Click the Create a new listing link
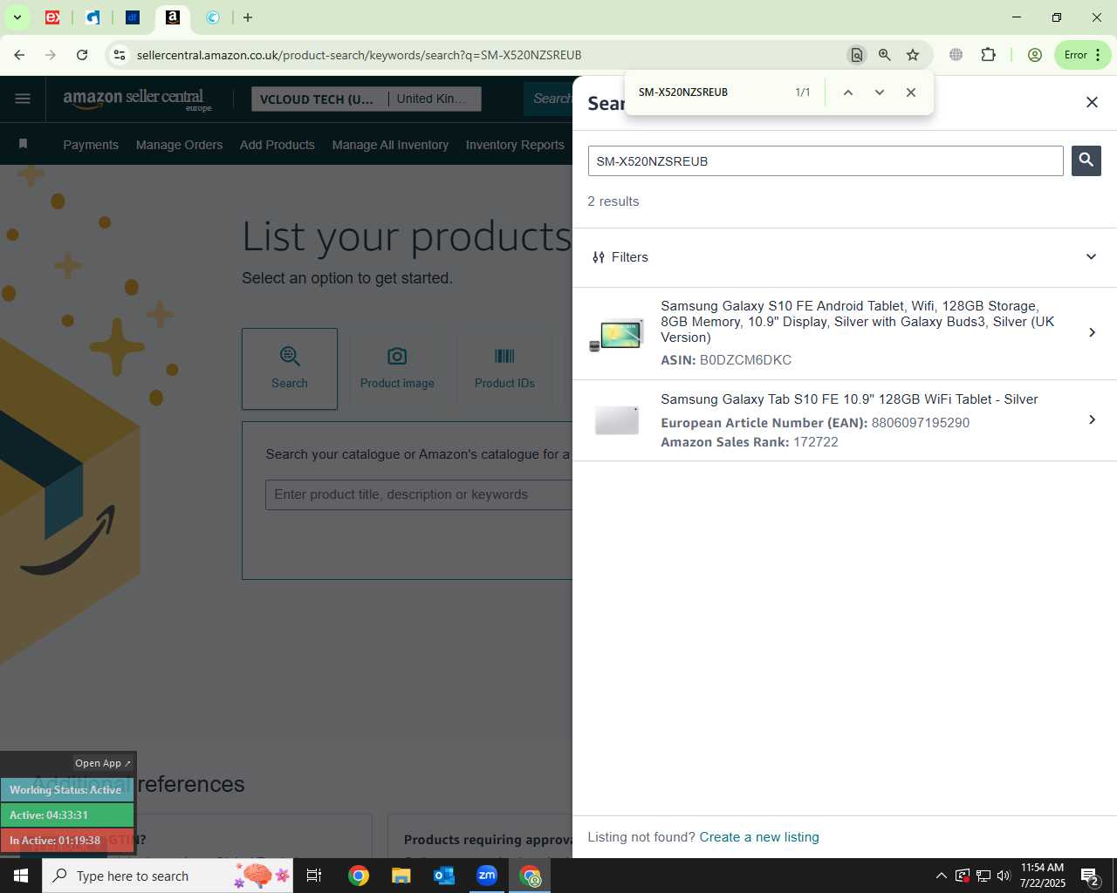 pyautogui.click(x=759, y=837)
